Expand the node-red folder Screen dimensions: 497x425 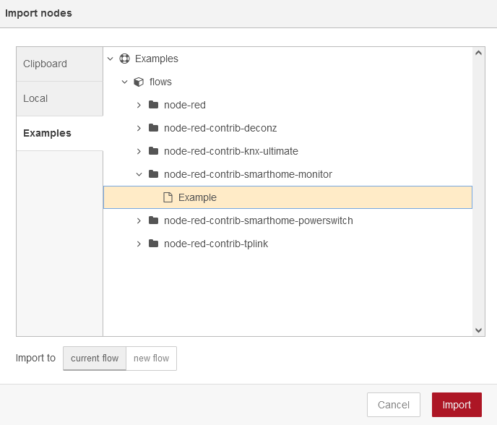pos(139,105)
